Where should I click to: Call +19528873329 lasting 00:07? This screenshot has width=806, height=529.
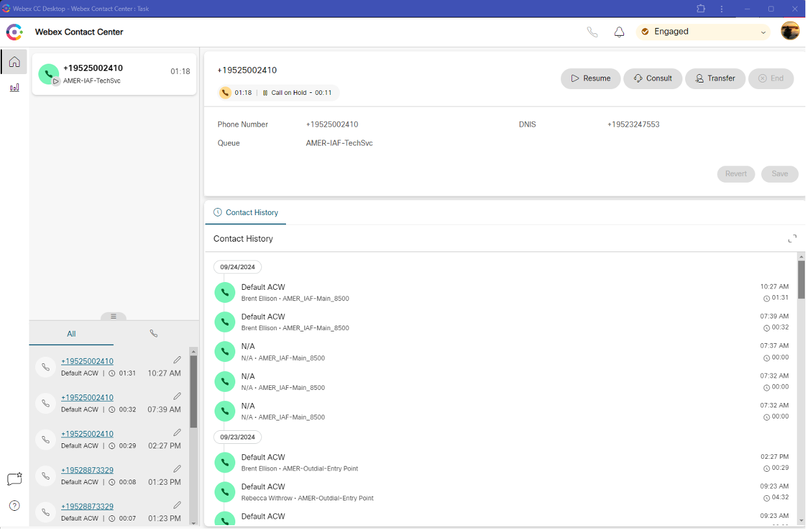pyautogui.click(x=87, y=507)
